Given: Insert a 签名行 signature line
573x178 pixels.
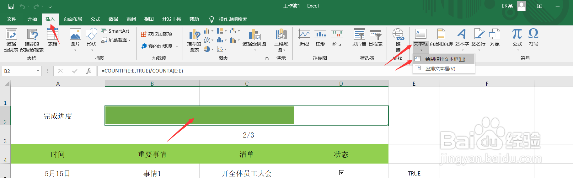Looking at the screenshot, I should tap(478, 40).
